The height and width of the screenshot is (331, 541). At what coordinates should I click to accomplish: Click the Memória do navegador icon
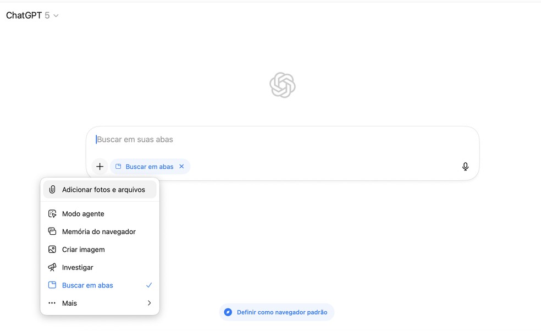pos(52,231)
